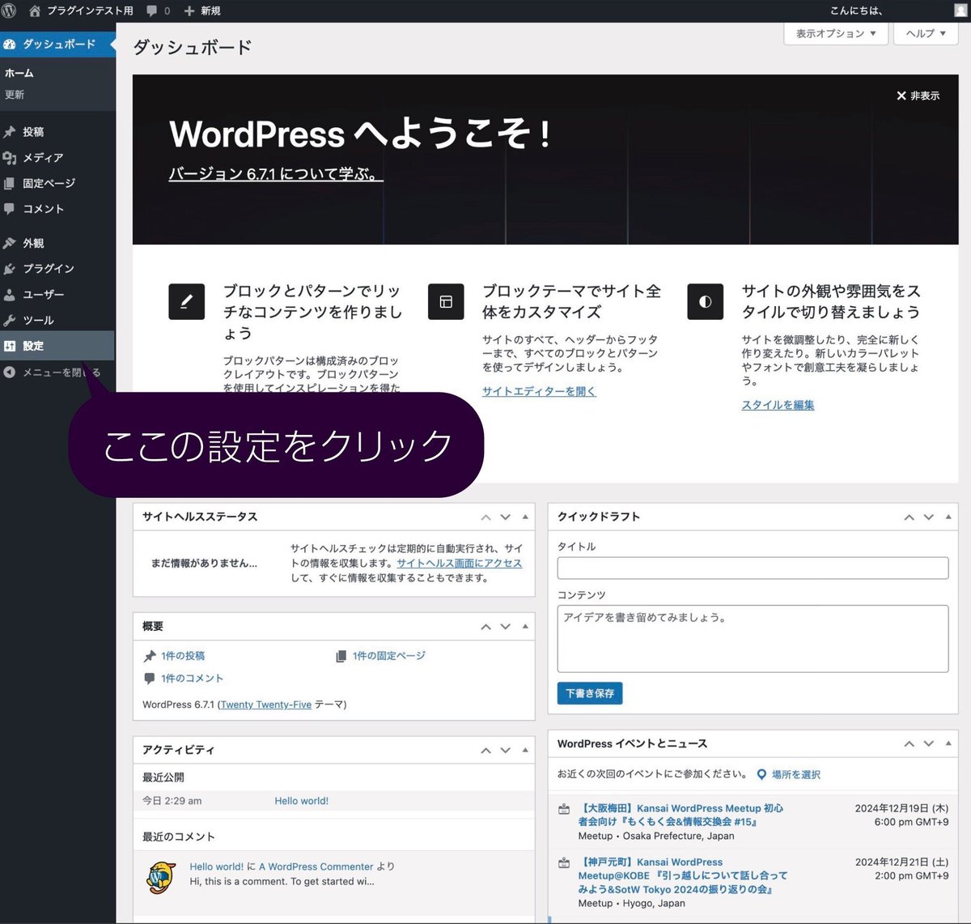Viewport: 971px width, 924px height.
Task: Open プラグイン menu in sidebar
Action: [x=57, y=268]
